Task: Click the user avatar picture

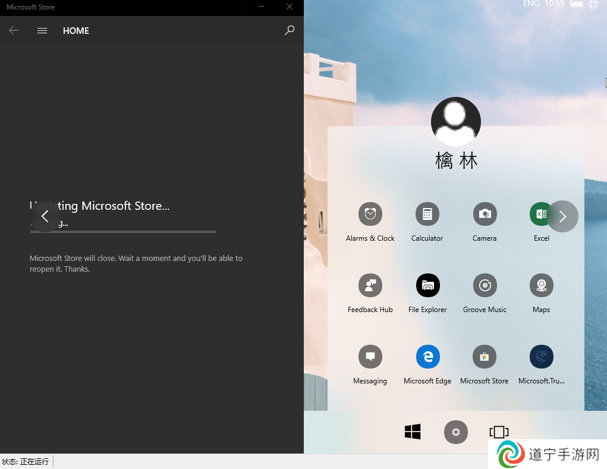Action: tap(455, 121)
